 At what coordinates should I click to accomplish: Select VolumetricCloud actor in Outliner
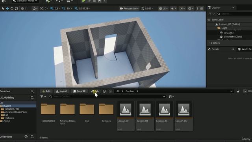(233, 37)
